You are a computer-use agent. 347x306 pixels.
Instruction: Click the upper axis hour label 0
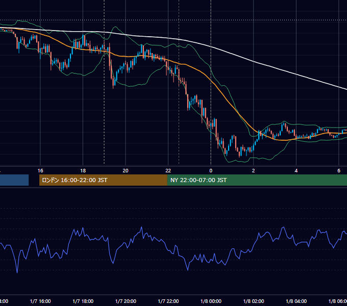[x=211, y=171]
